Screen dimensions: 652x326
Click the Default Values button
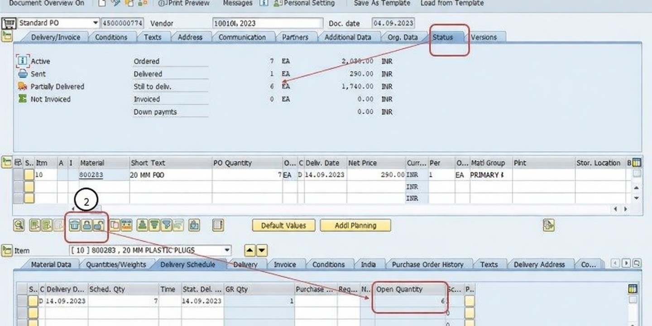(x=283, y=225)
